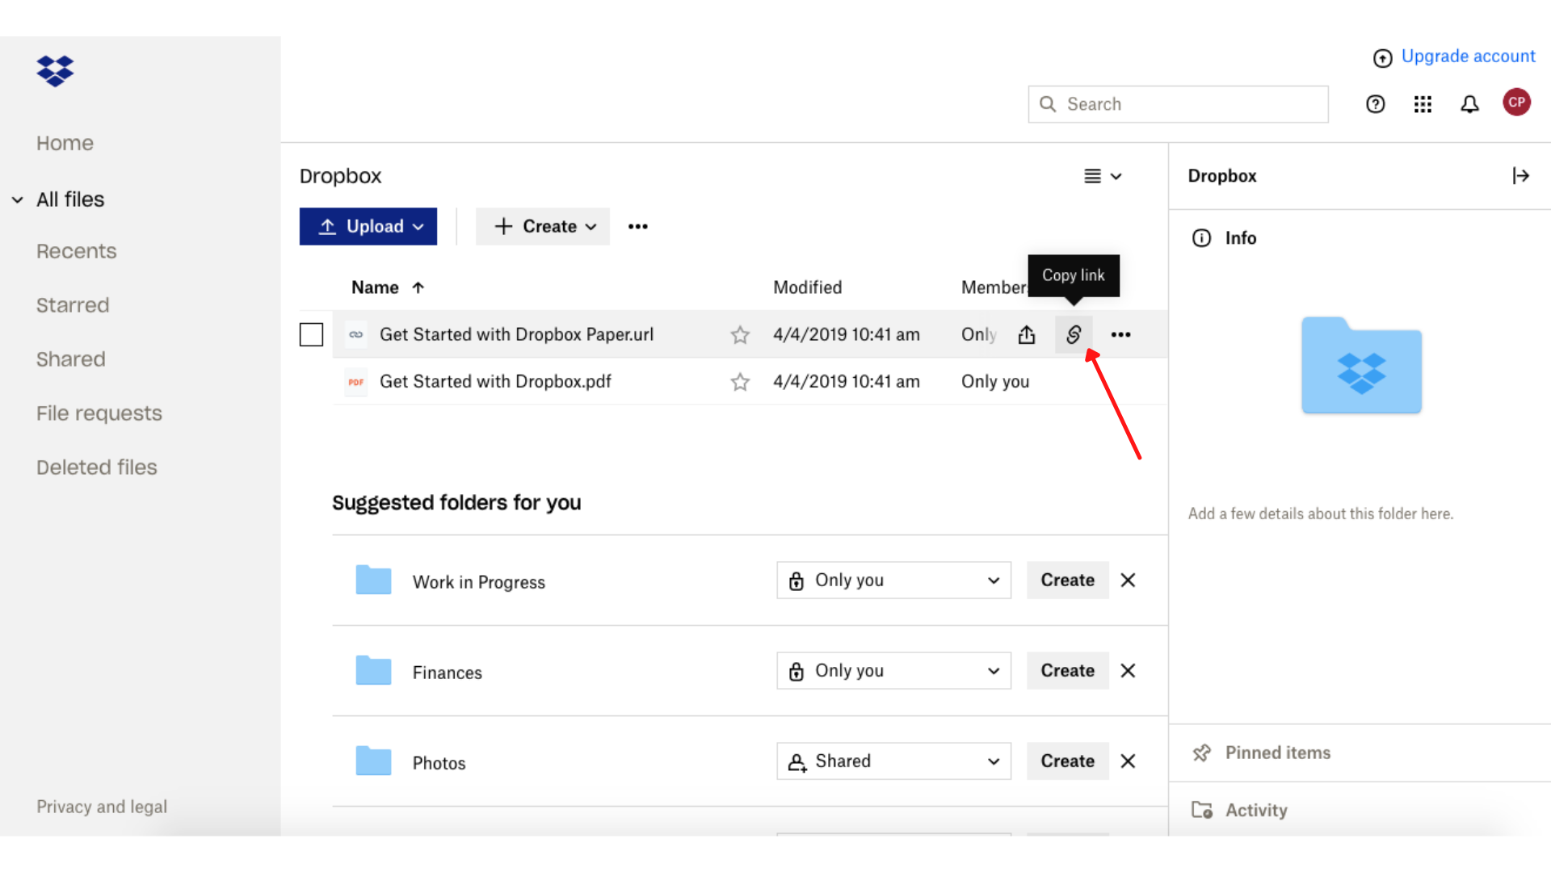Click the three-dot more options icon

point(1119,334)
